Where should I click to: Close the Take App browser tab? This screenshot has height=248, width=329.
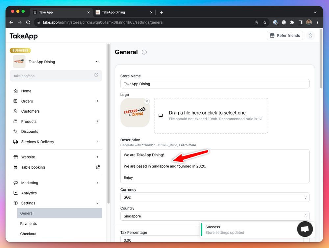point(89,13)
